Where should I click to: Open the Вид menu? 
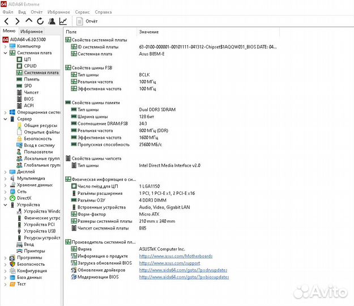click(x=22, y=12)
